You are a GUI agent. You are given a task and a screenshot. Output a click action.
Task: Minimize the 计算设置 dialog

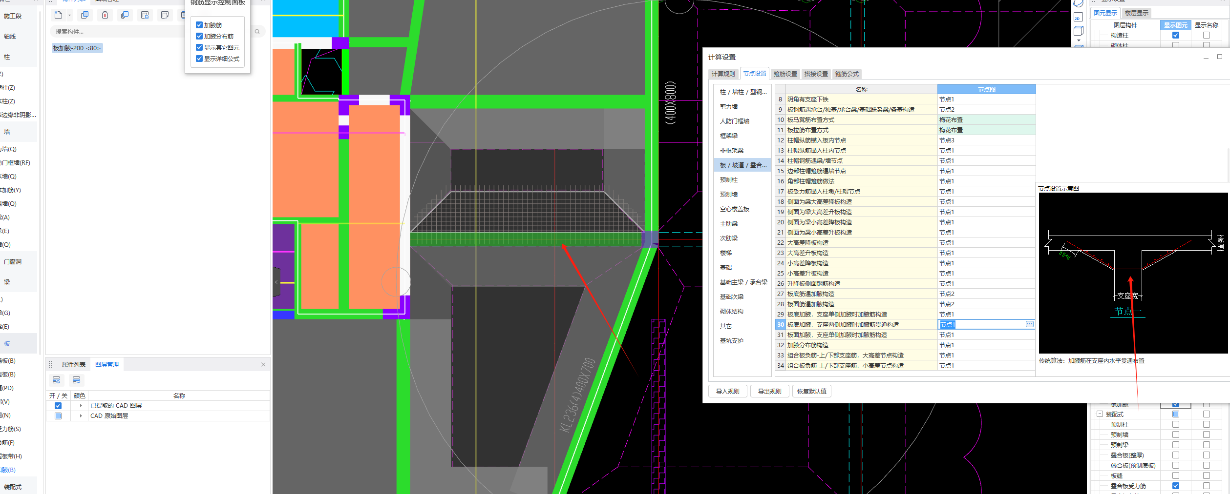pos(1206,57)
